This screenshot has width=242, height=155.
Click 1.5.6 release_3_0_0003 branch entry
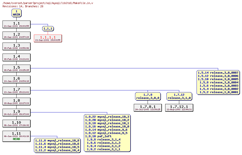pos(219,86)
